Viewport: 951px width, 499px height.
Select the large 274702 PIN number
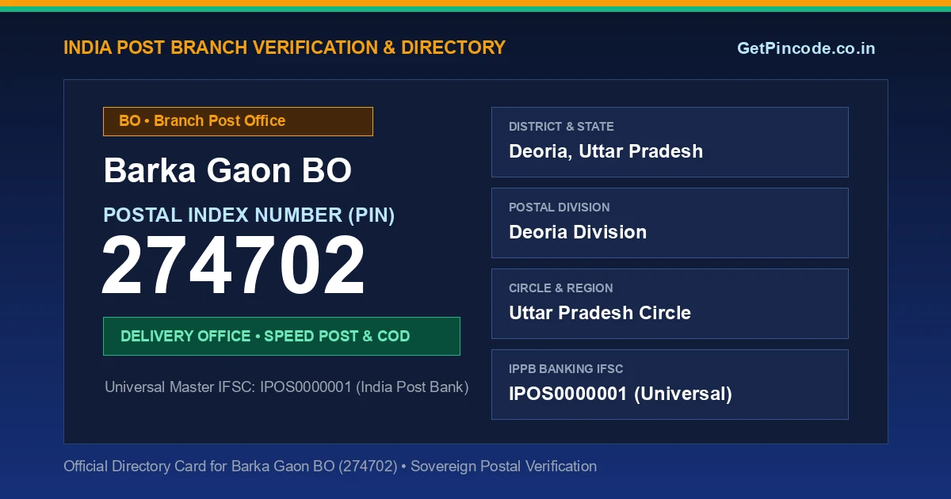(x=234, y=266)
